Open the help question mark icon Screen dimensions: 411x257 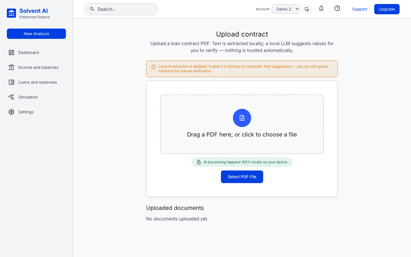[337, 9]
